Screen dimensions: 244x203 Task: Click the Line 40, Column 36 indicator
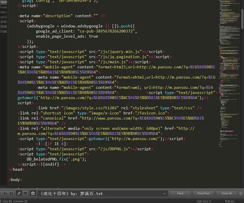coord(15,201)
